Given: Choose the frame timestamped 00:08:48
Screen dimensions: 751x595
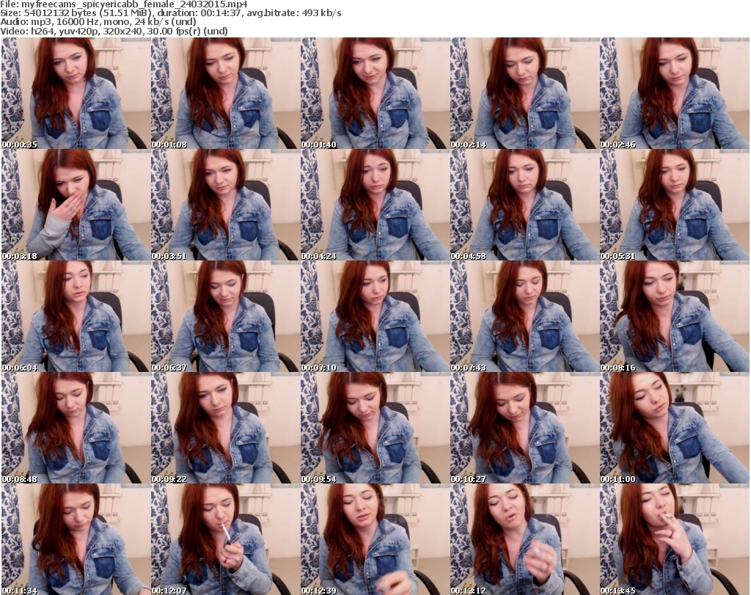Looking at the screenshot, I should (x=76, y=428).
